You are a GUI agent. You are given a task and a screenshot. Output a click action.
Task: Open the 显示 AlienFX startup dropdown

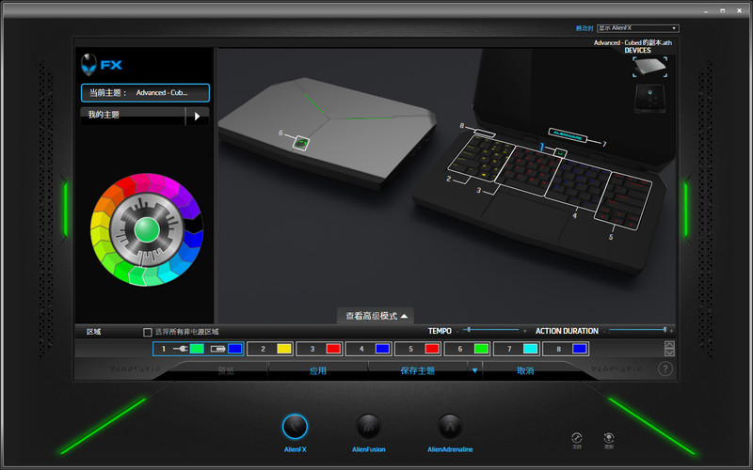pyautogui.click(x=639, y=29)
